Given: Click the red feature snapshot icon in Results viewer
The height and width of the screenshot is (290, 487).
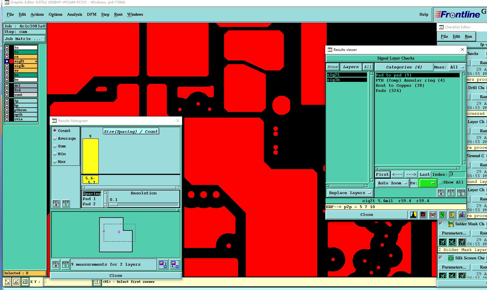Looking at the screenshot, I should click(423, 215).
